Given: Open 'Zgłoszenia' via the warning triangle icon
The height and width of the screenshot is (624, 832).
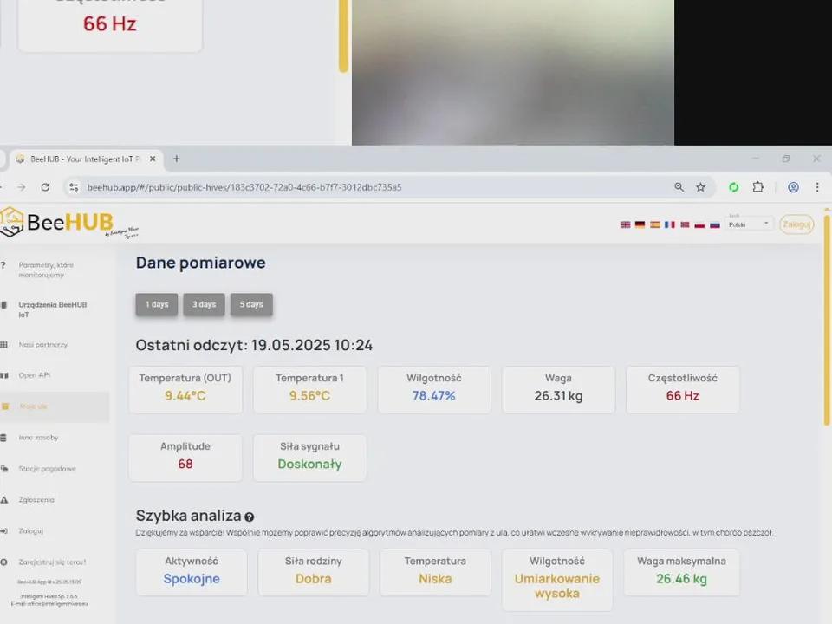Looking at the screenshot, I should (x=4, y=500).
